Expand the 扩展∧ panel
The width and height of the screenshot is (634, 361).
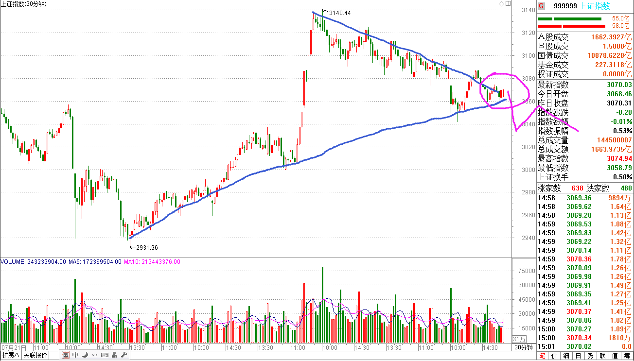coord(11,355)
